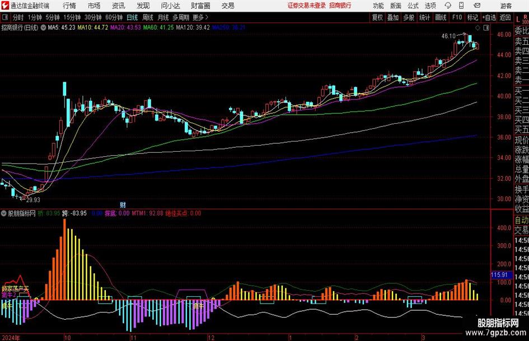Image resolution: width=529 pixels, height=341 pixels.
Task: Open the 版面 menu
Action: click(x=395, y=6)
